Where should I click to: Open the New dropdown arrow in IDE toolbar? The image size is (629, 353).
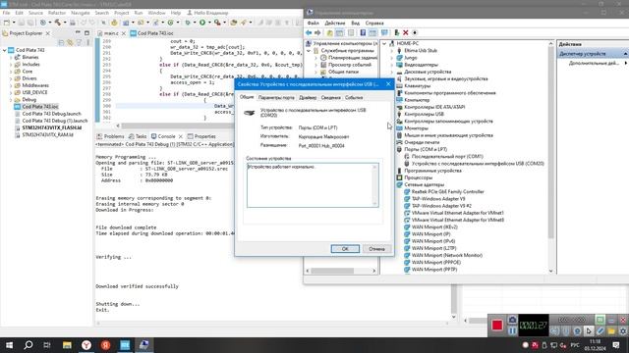pyautogui.click(x=14, y=23)
